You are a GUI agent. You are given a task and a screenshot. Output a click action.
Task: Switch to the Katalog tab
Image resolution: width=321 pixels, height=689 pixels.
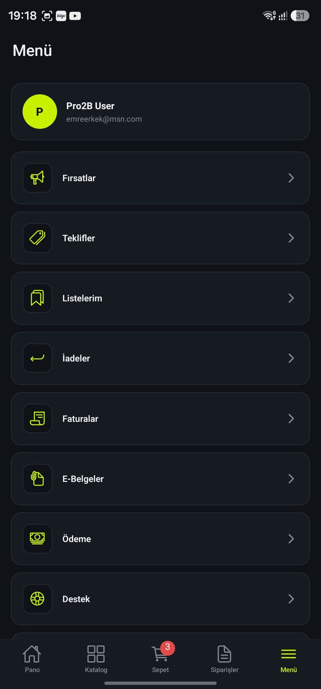(x=96, y=659)
